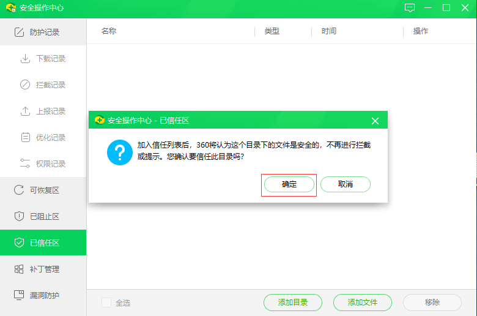The width and height of the screenshot is (477, 316).
Task: Click the 权限记录 sliders icon
Action: tap(25, 164)
